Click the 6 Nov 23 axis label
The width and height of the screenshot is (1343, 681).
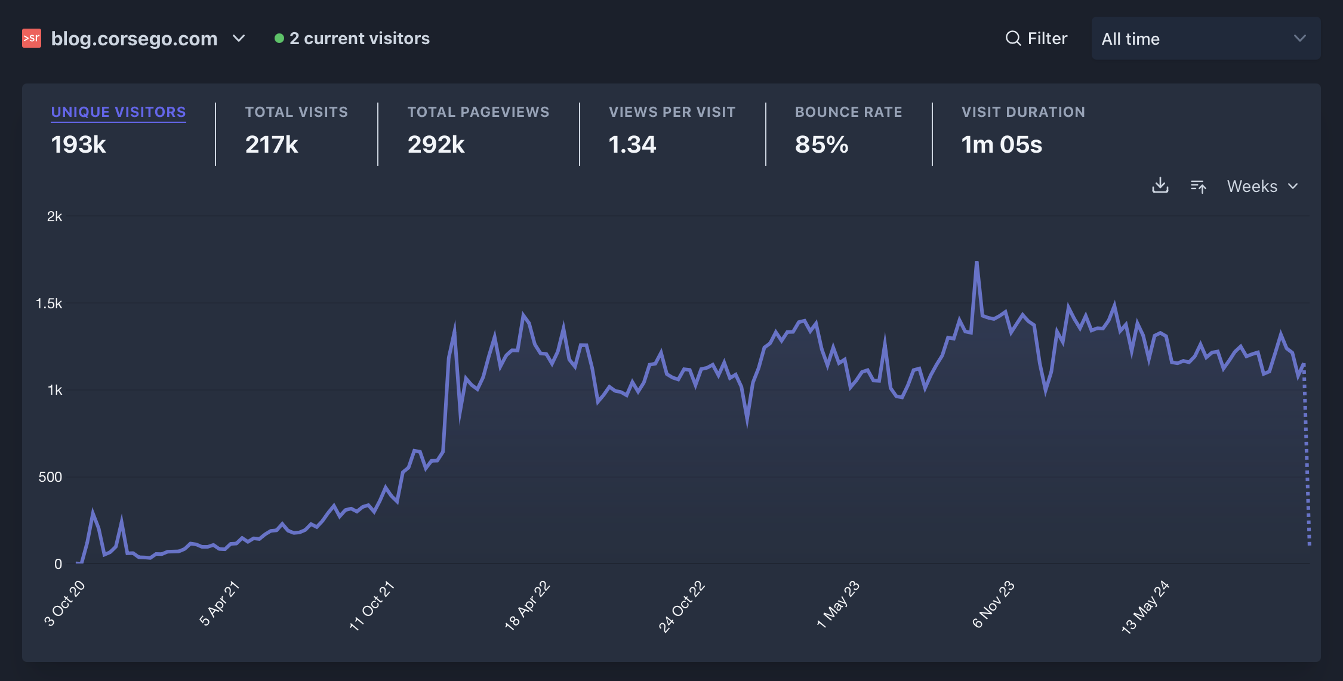tap(993, 604)
